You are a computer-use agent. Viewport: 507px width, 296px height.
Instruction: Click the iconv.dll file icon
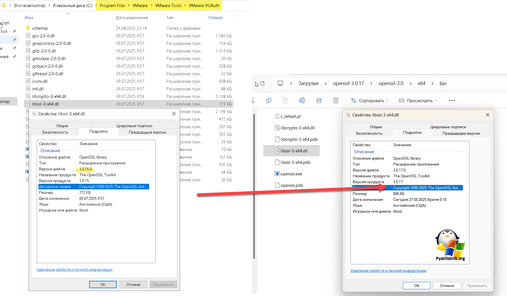(x=28, y=81)
